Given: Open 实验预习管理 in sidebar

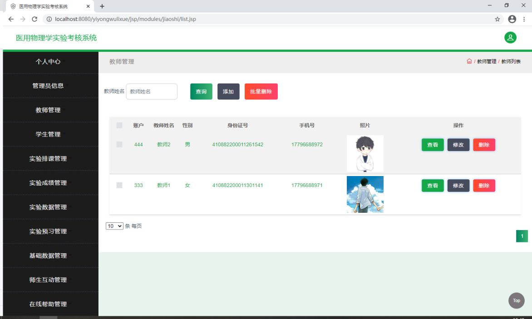Looking at the screenshot, I should tap(48, 231).
